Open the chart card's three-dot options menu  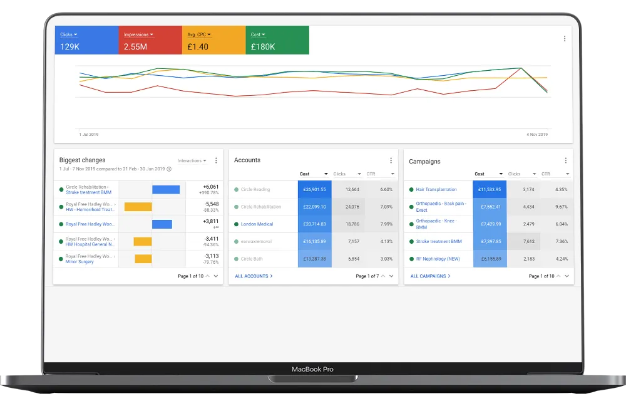[x=564, y=39]
